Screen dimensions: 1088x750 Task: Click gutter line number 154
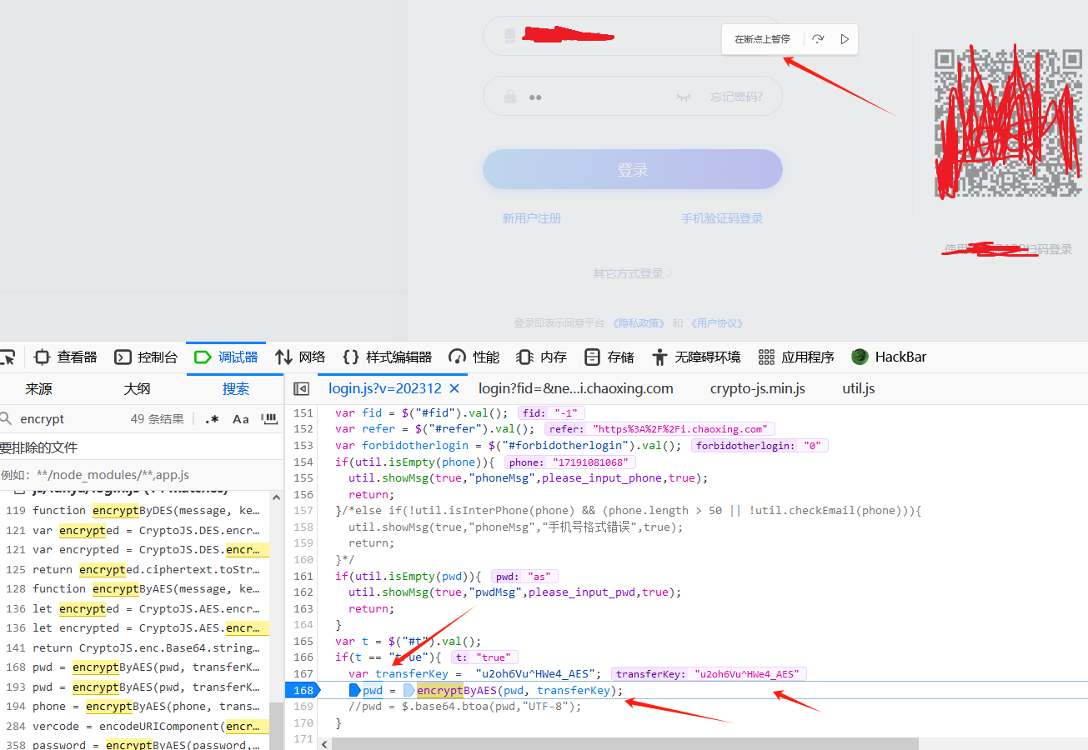click(303, 462)
